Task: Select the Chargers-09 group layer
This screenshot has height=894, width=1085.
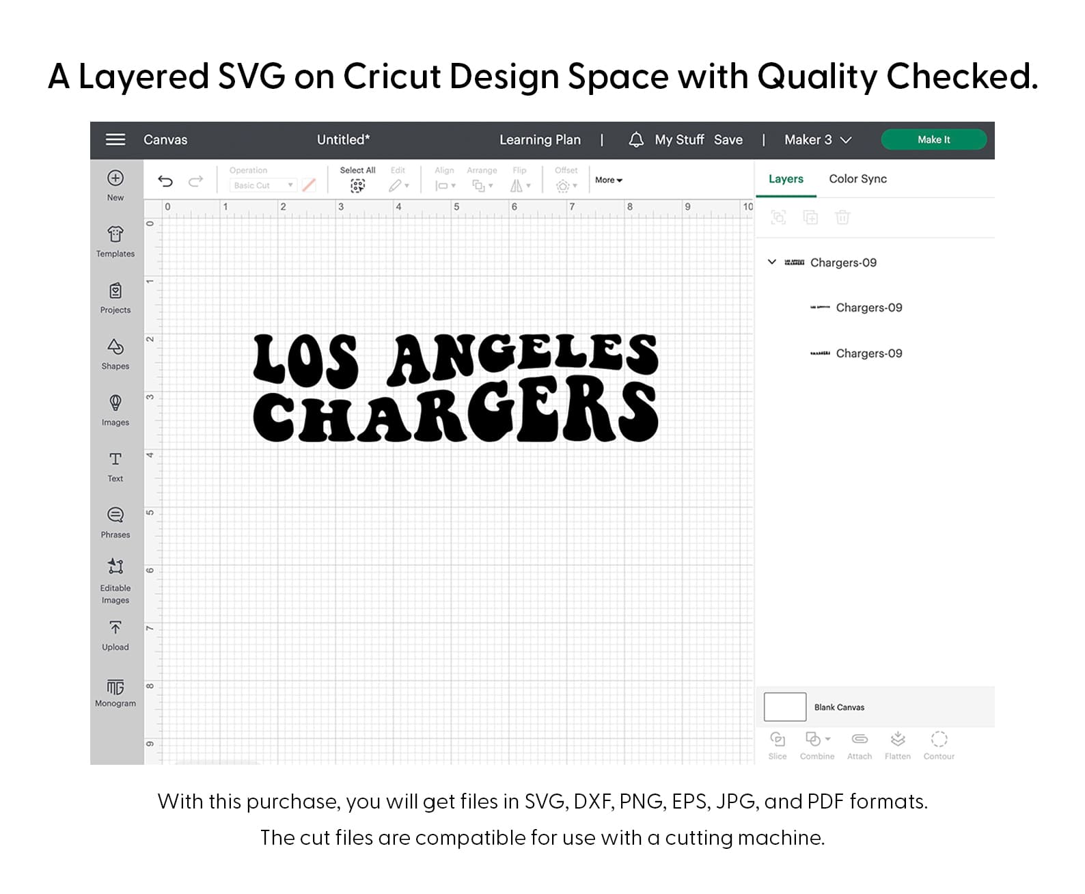Action: [x=843, y=262]
